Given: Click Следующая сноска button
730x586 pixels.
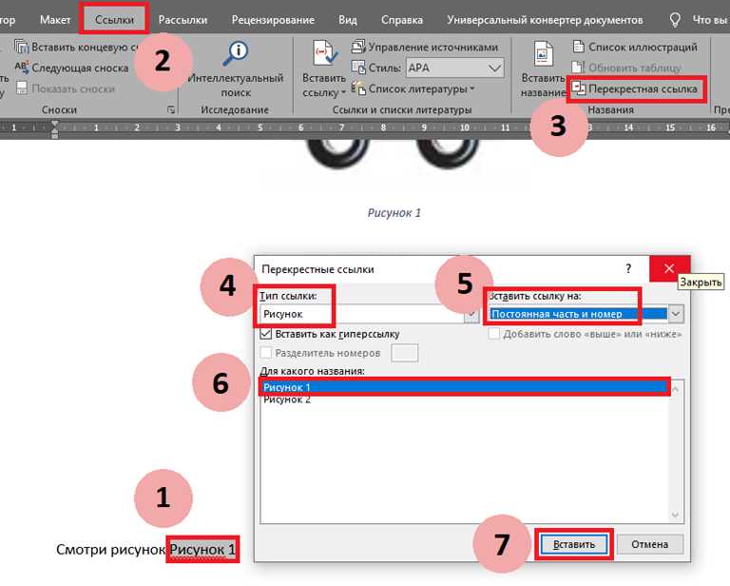Looking at the screenshot, I should 71,68.
